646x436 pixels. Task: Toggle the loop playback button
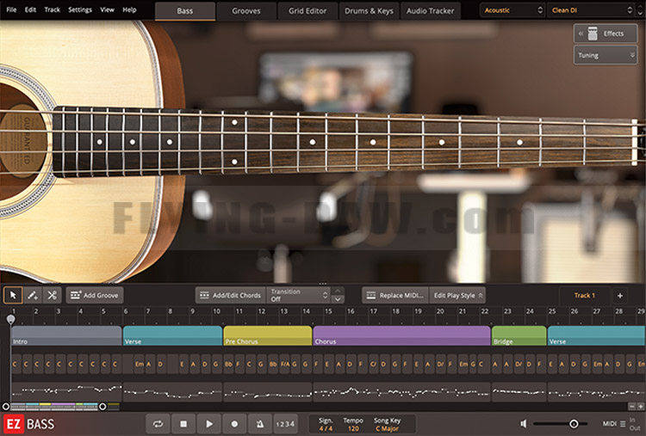pos(158,424)
